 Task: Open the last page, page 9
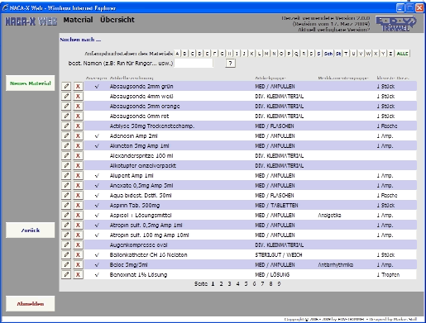coord(279,284)
